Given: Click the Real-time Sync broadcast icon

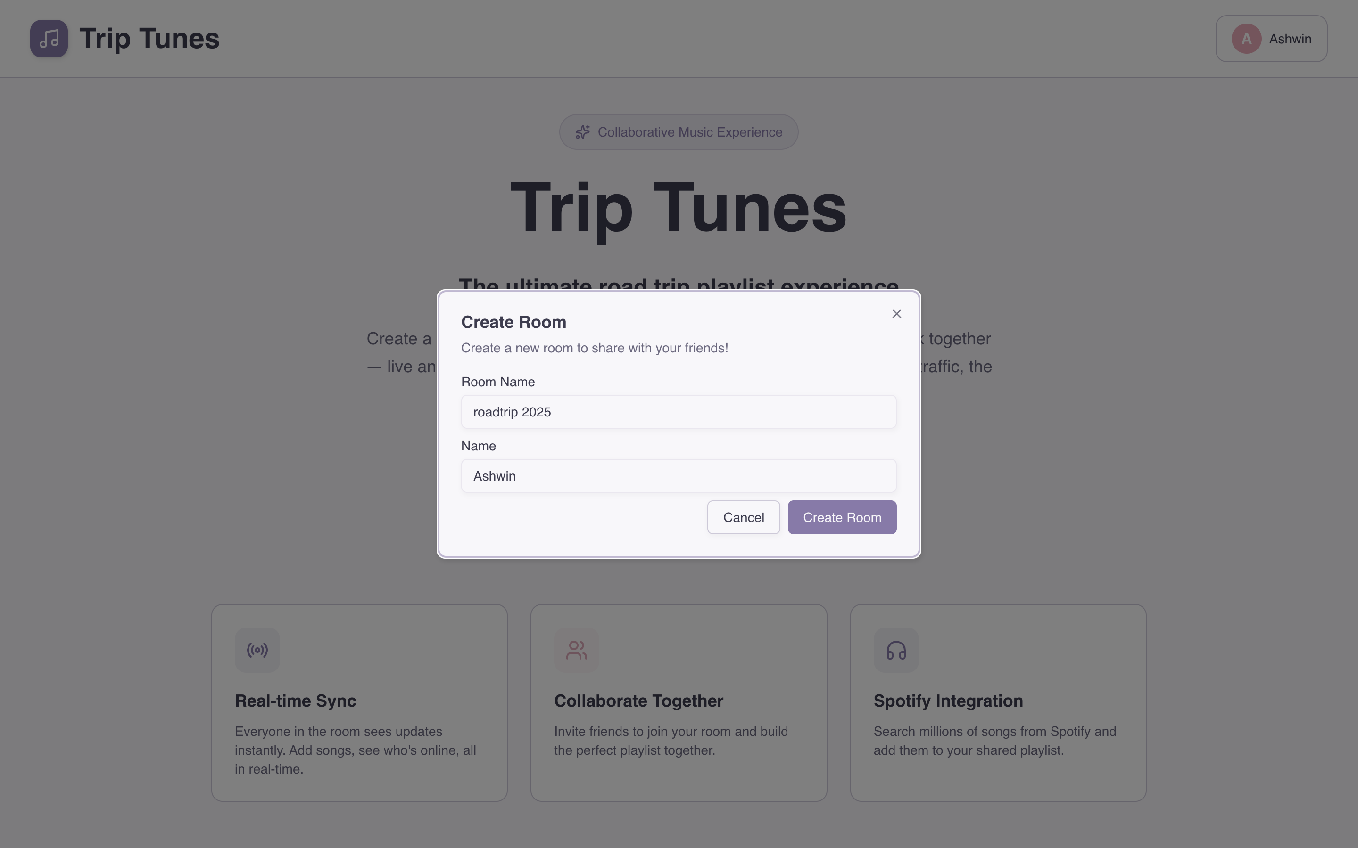Looking at the screenshot, I should tap(257, 650).
